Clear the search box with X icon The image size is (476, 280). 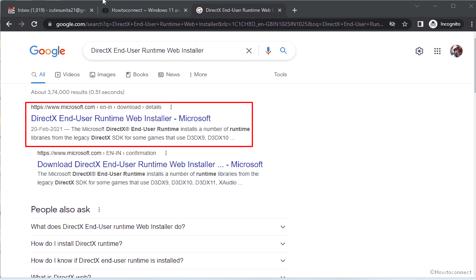click(249, 51)
